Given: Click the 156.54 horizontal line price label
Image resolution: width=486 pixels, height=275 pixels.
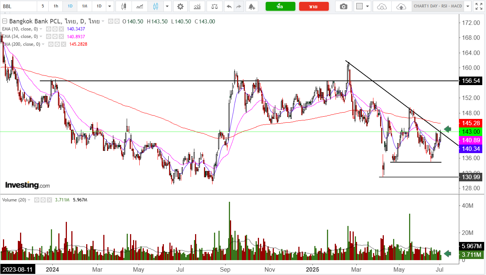Looking at the screenshot, I should (x=472, y=81).
